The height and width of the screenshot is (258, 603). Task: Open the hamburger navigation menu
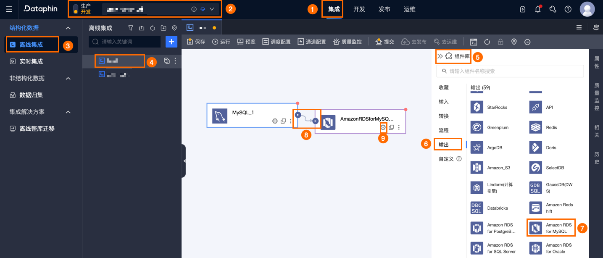9,9
